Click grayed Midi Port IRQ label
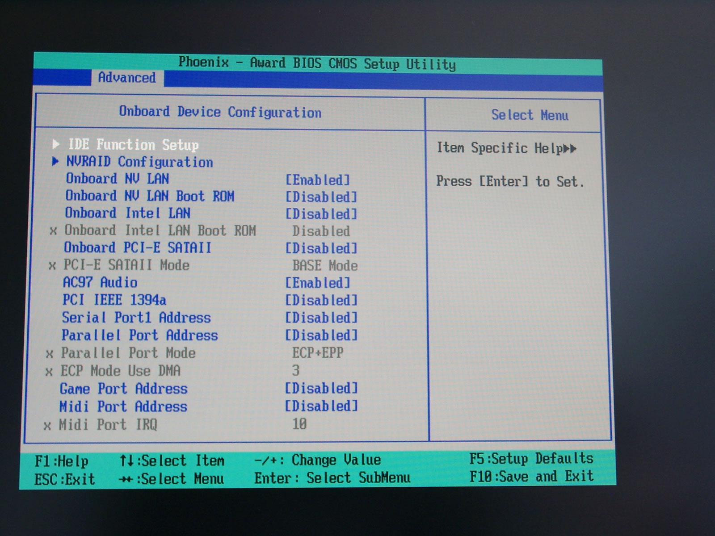This screenshot has width=715, height=536. pyautogui.click(x=108, y=424)
